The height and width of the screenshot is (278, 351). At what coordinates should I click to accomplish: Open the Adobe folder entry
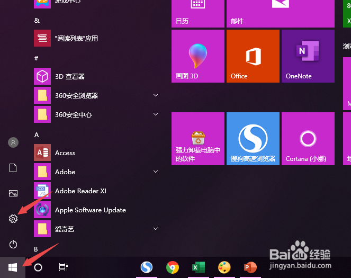[x=96, y=172]
